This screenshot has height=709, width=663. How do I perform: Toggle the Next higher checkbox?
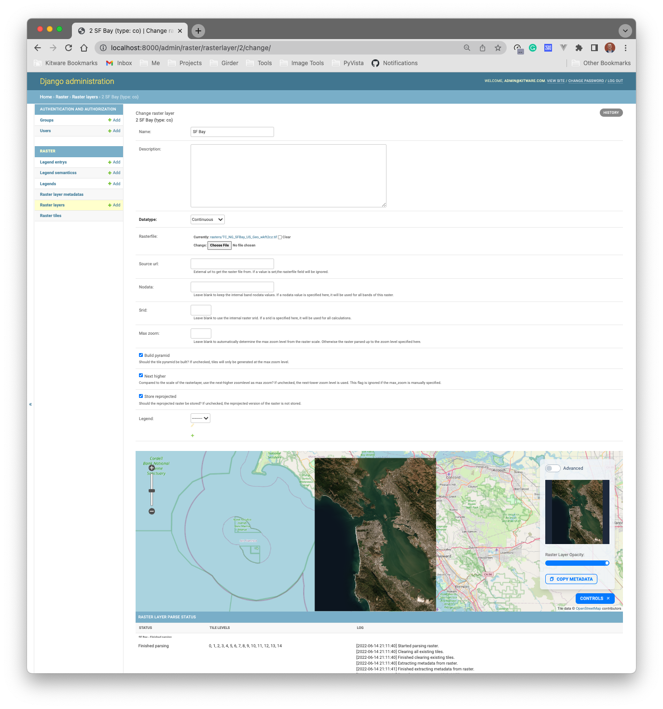[x=141, y=375]
